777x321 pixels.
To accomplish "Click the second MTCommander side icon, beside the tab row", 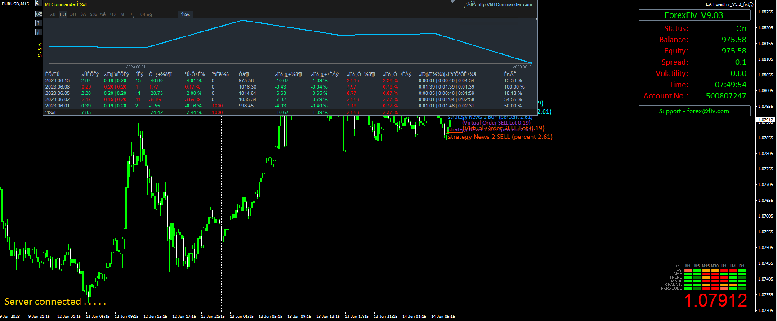I will point(39,14).
